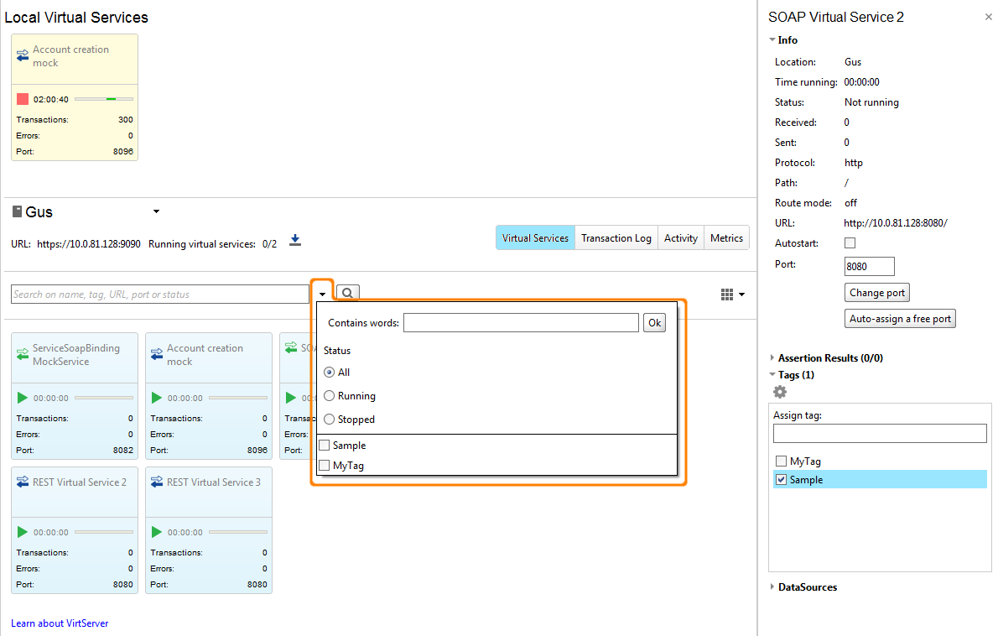Open the card layout grid icon

725,294
